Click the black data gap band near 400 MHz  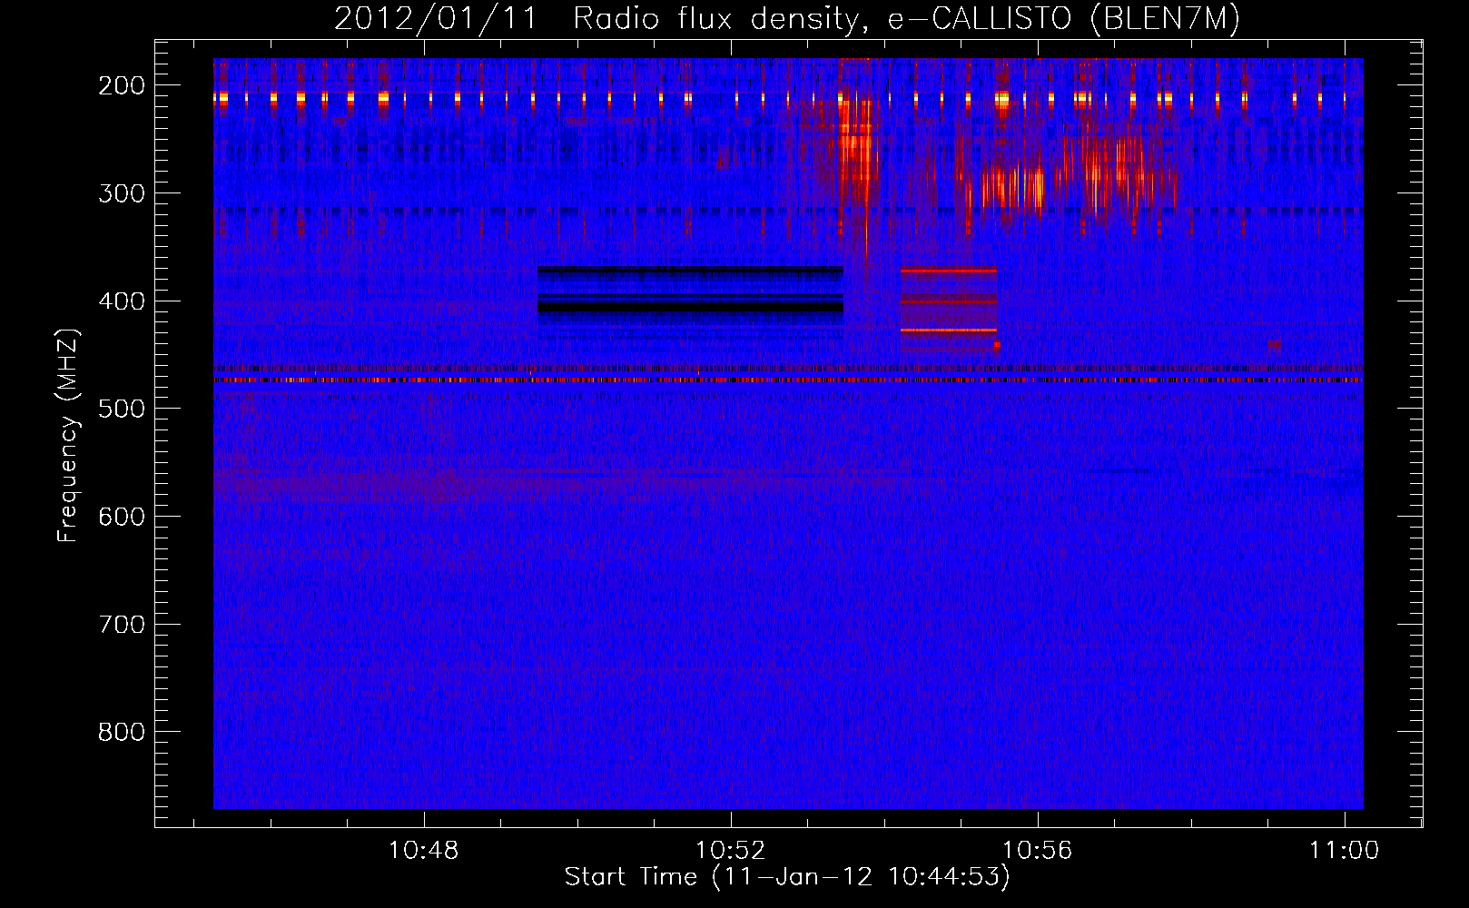coord(690,307)
